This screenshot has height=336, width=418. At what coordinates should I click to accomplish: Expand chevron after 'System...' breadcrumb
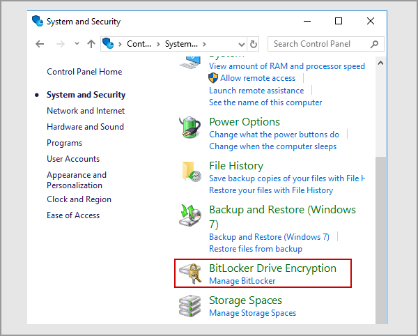point(204,44)
